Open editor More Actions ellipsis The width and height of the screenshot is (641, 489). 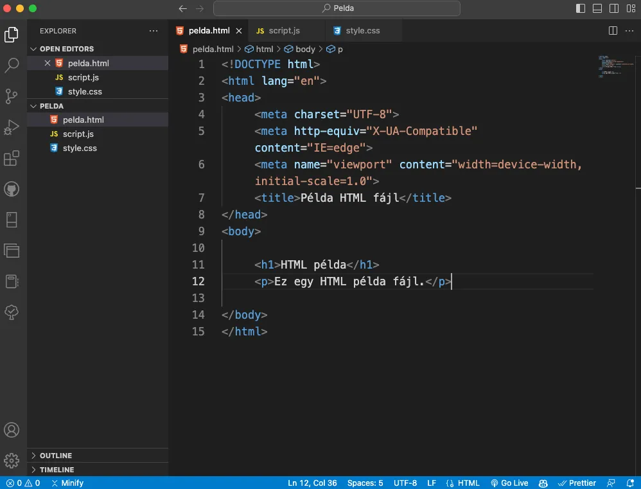tap(629, 31)
